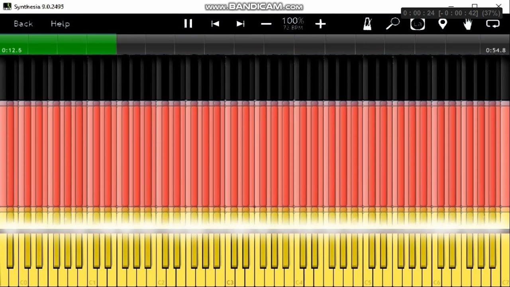Click the 0:54.8 total time label

(496, 50)
